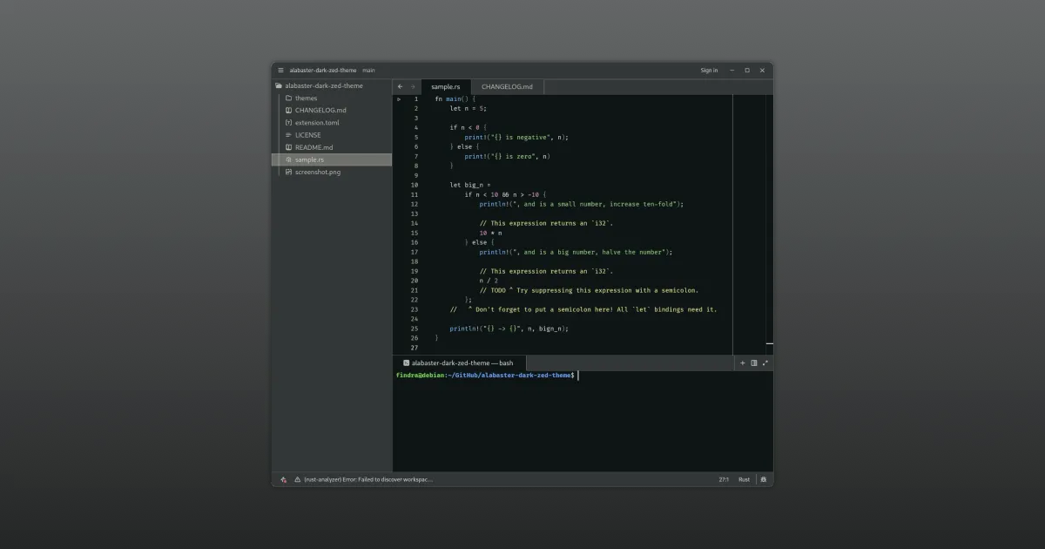Select sample.rs in the project panel
1045x549 pixels.
click(x=332, y=159)
